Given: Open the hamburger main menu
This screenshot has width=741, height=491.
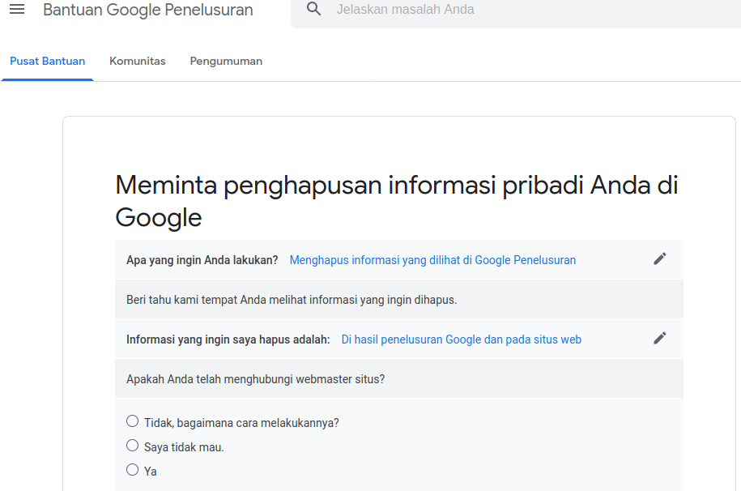Looking at the screenshot, I should click(x=17, y=10).
